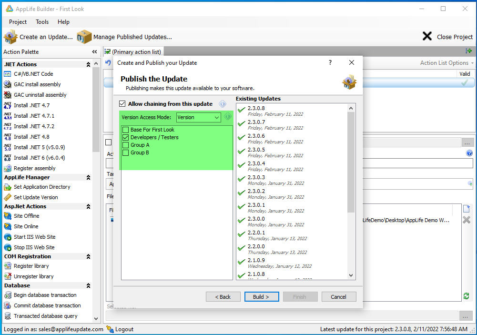
Task: Click the Manage Published Updates toolbar icon
Action: [84, 37]
